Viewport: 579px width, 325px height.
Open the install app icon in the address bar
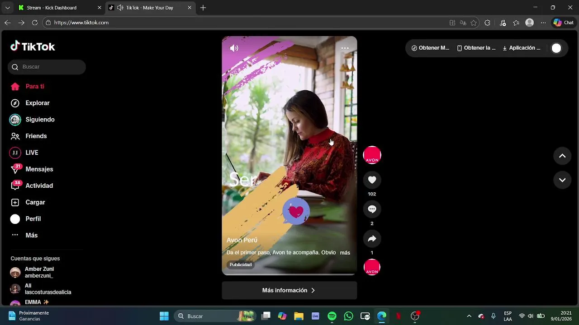452,23
